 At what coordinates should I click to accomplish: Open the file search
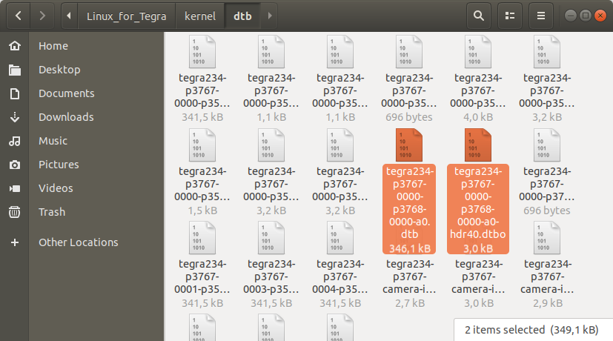(x=479, y=16)
